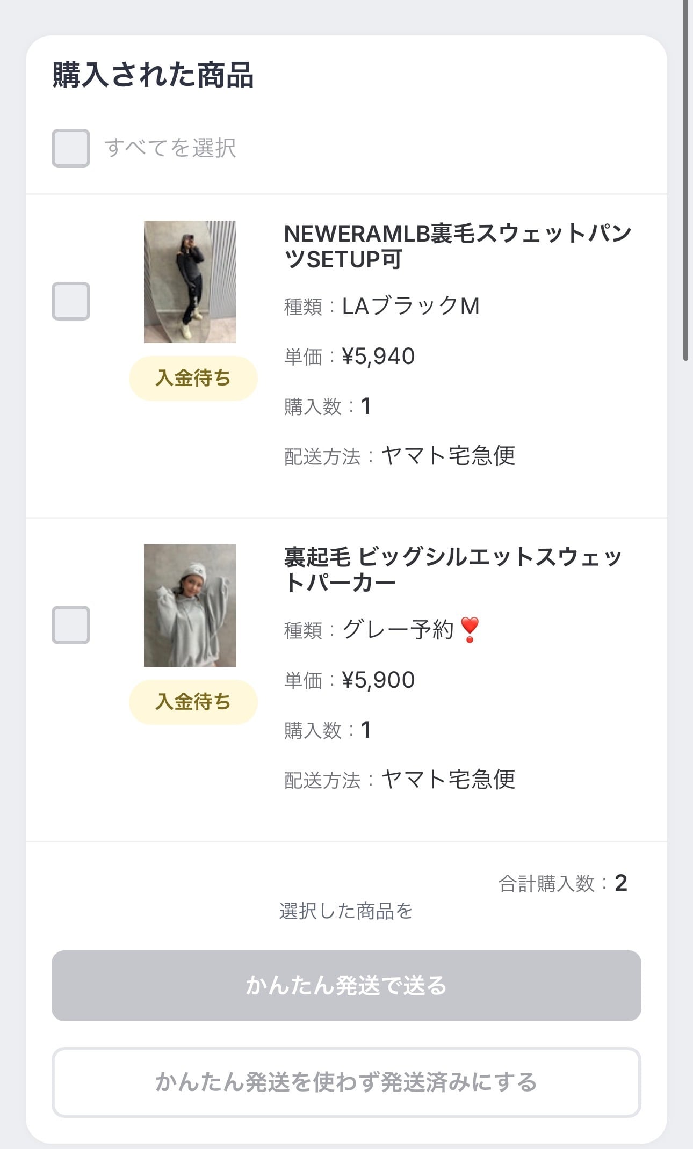Select the NEWERAMLB sweatpants item checkbox
The height and width of the screenshot is (1149, 693).
click(x=70, y=301)
